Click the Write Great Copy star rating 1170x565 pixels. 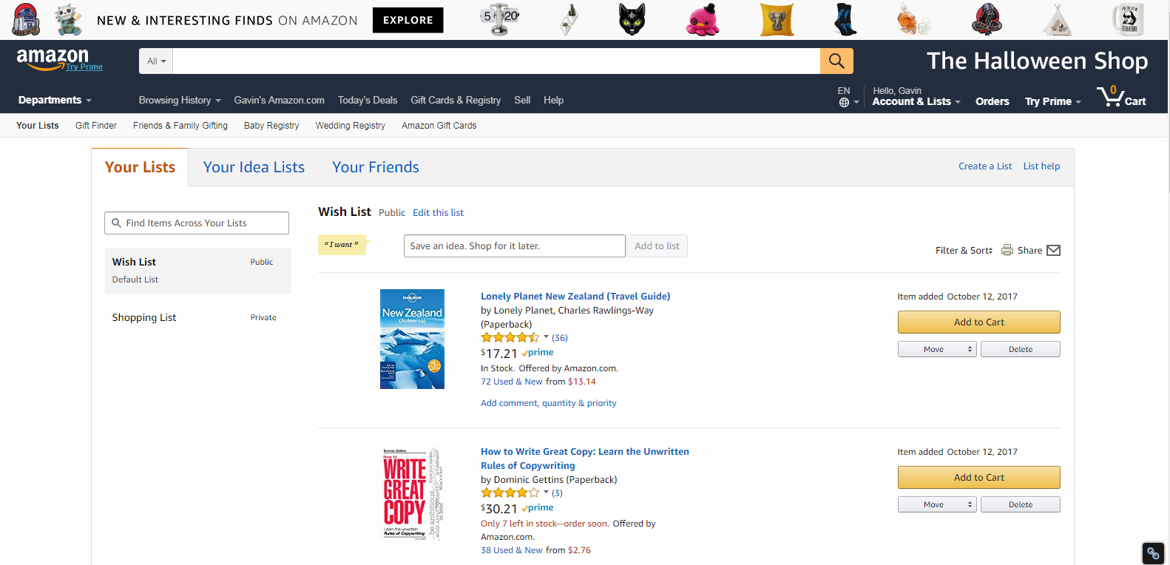pyautogui.click(x=510, y=493)
